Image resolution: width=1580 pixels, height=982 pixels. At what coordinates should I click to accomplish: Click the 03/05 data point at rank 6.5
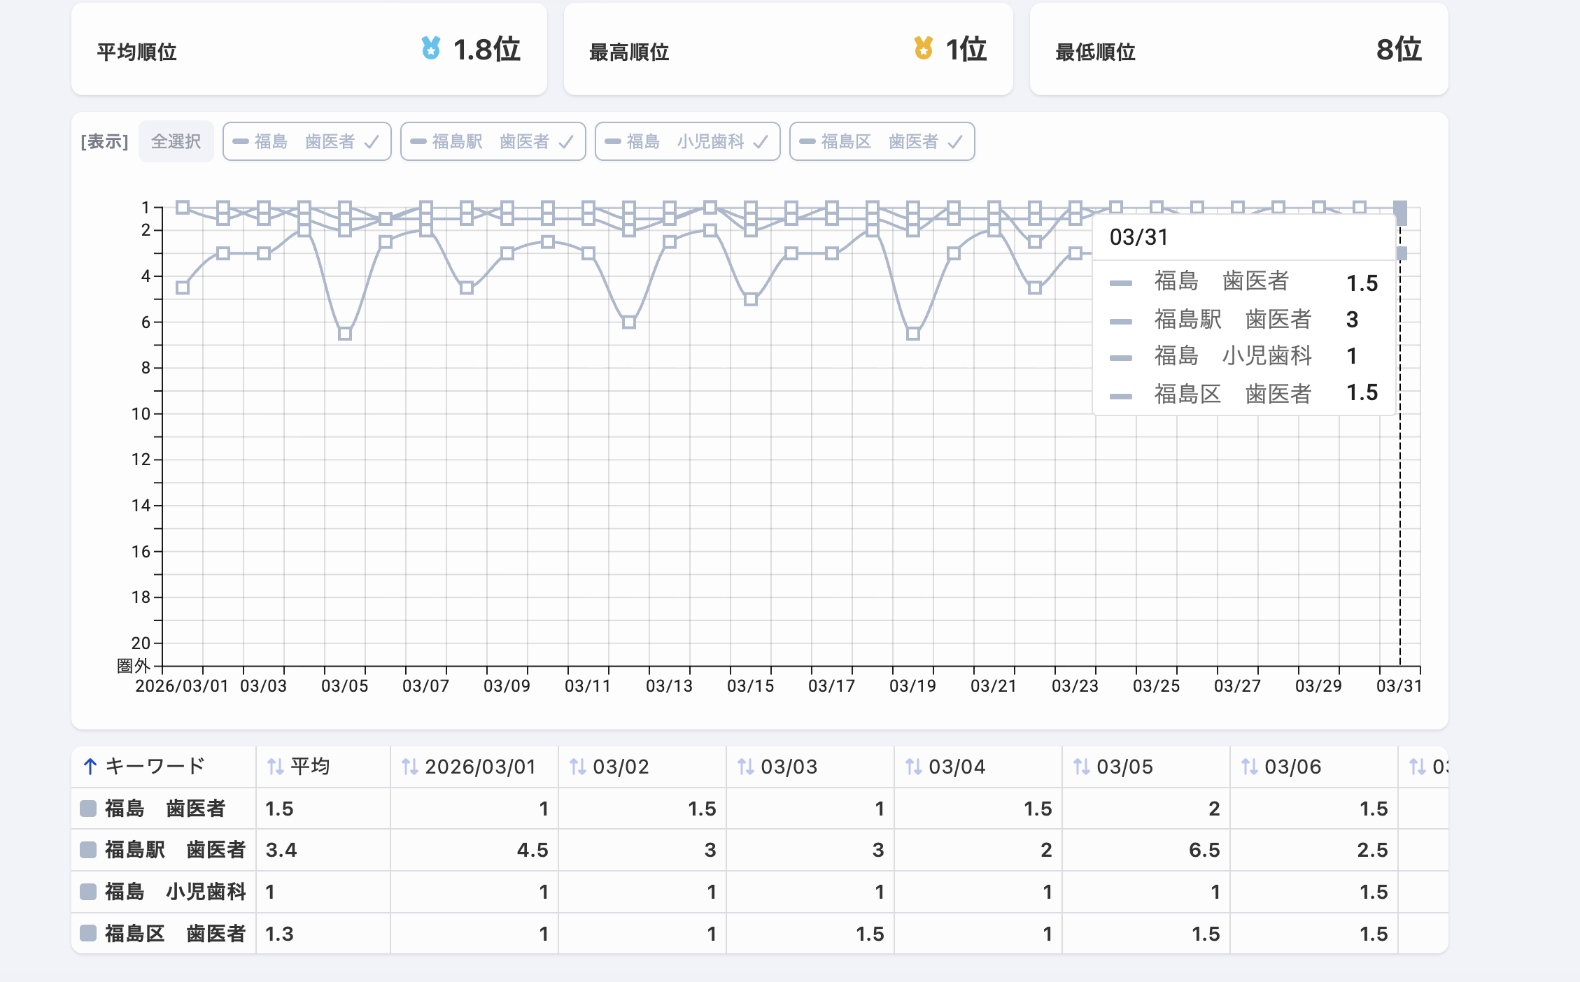click(x=345, y=334)
